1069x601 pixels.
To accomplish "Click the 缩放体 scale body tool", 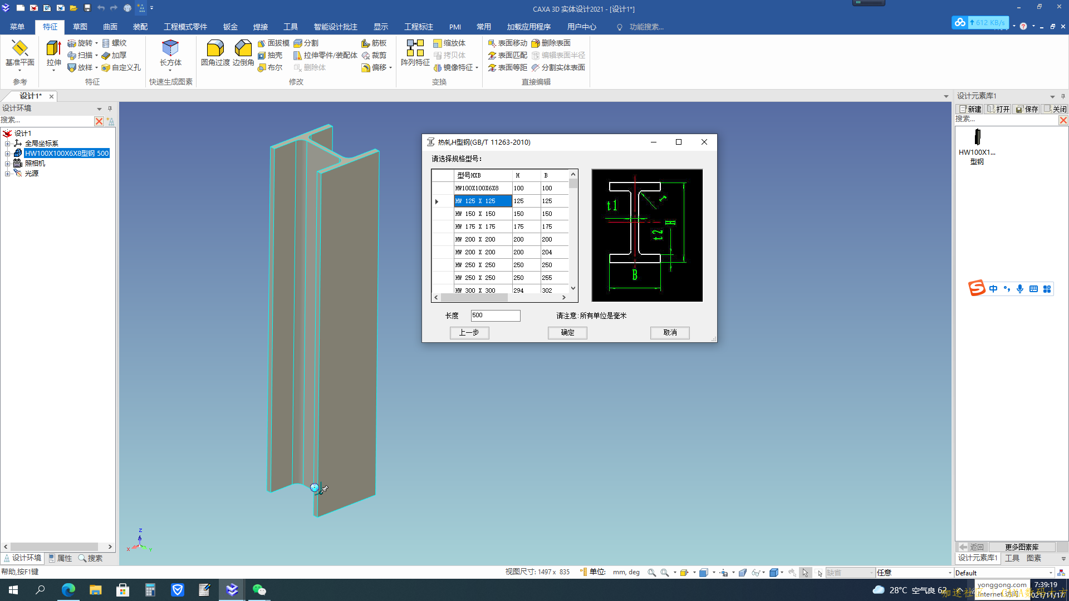I will (x=449, y=43).
